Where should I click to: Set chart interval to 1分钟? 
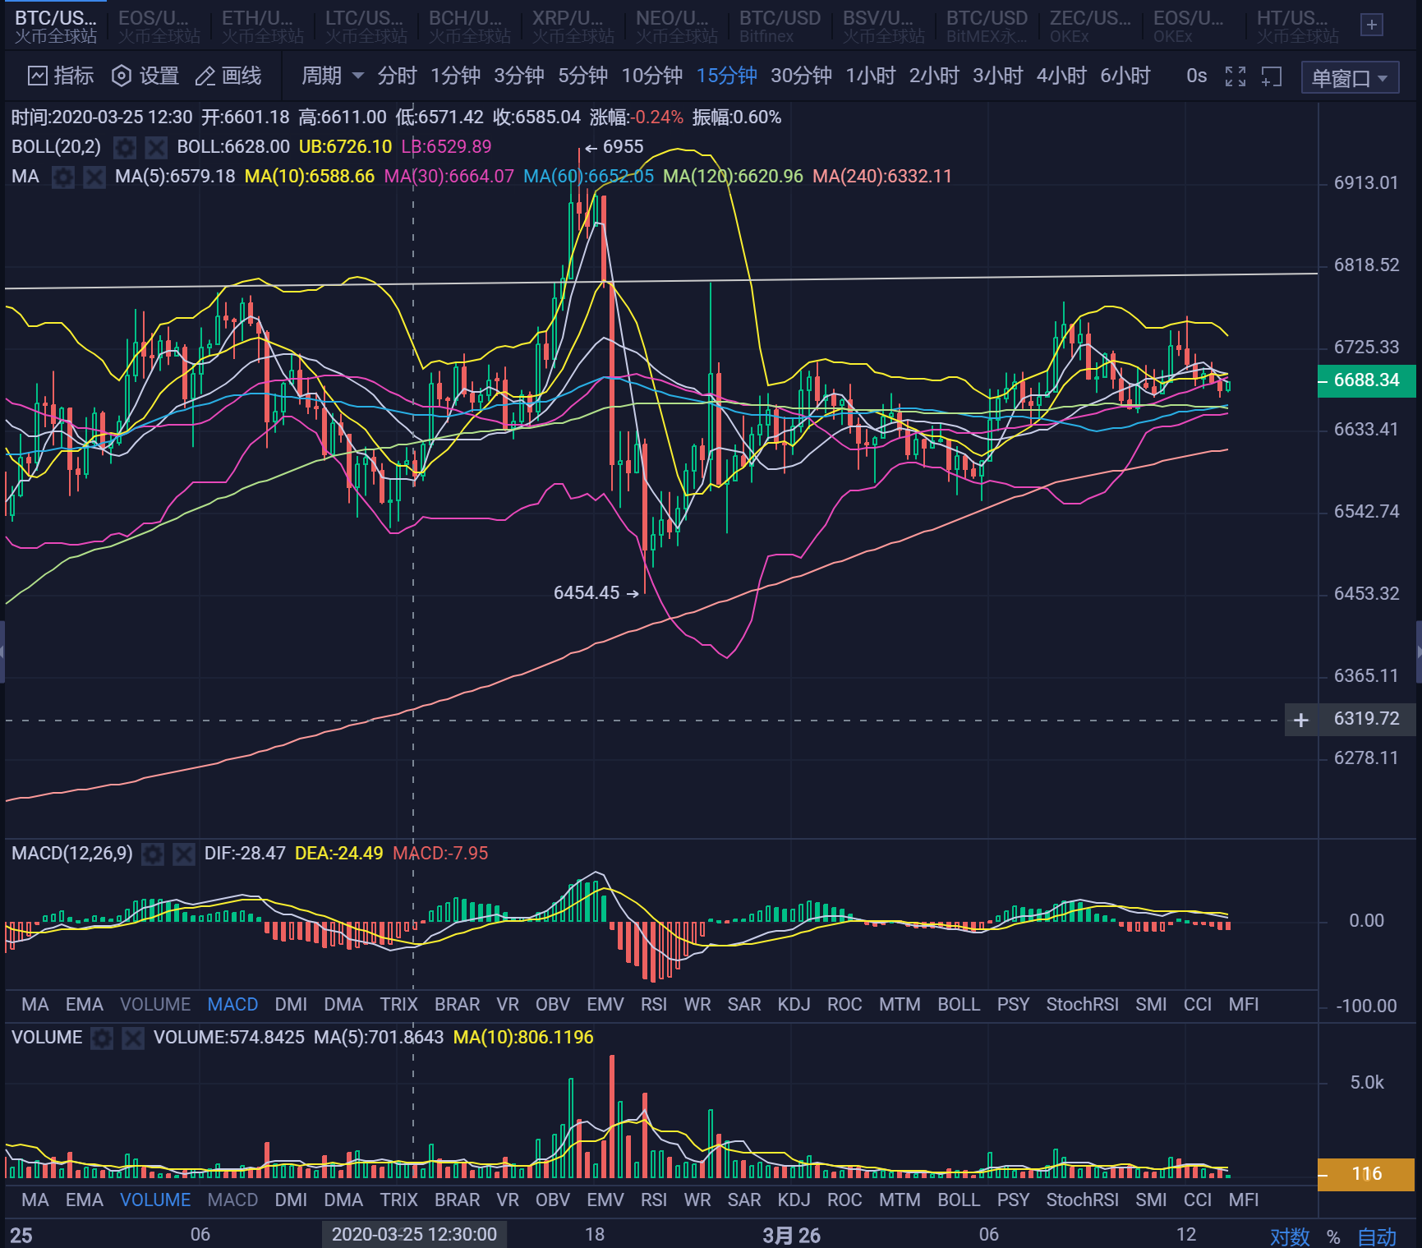click(x=456, y=76)
